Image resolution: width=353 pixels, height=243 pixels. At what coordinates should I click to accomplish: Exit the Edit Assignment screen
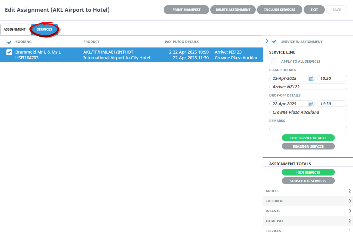click(x=314, y=10)
